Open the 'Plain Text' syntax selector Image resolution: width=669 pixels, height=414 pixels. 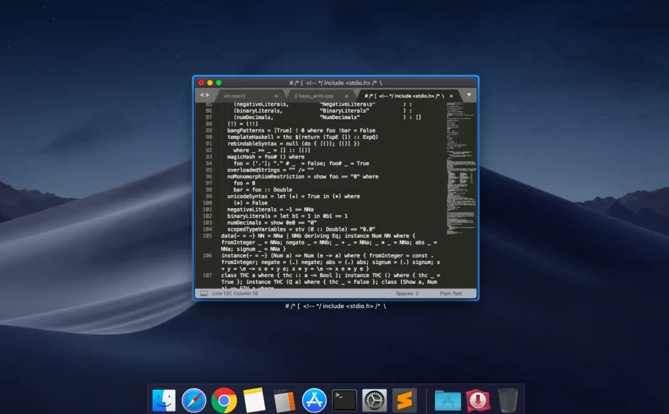(451, 294)
